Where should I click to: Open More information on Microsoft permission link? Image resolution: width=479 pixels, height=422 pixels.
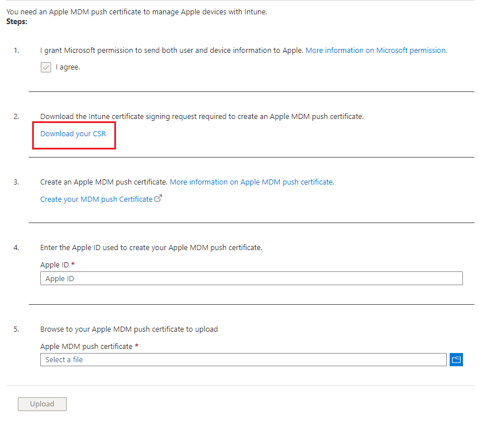click(x=376, y=51)
